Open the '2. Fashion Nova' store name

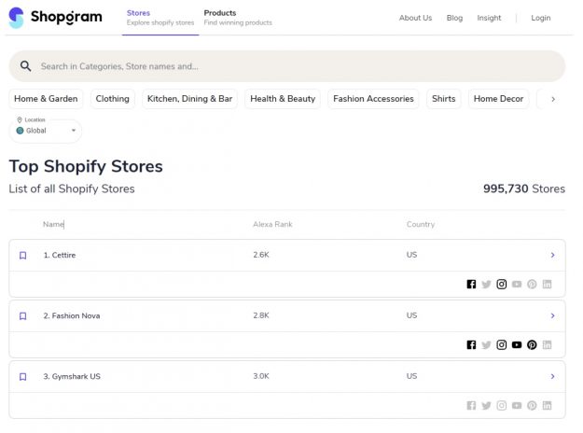tap(72, 315)
